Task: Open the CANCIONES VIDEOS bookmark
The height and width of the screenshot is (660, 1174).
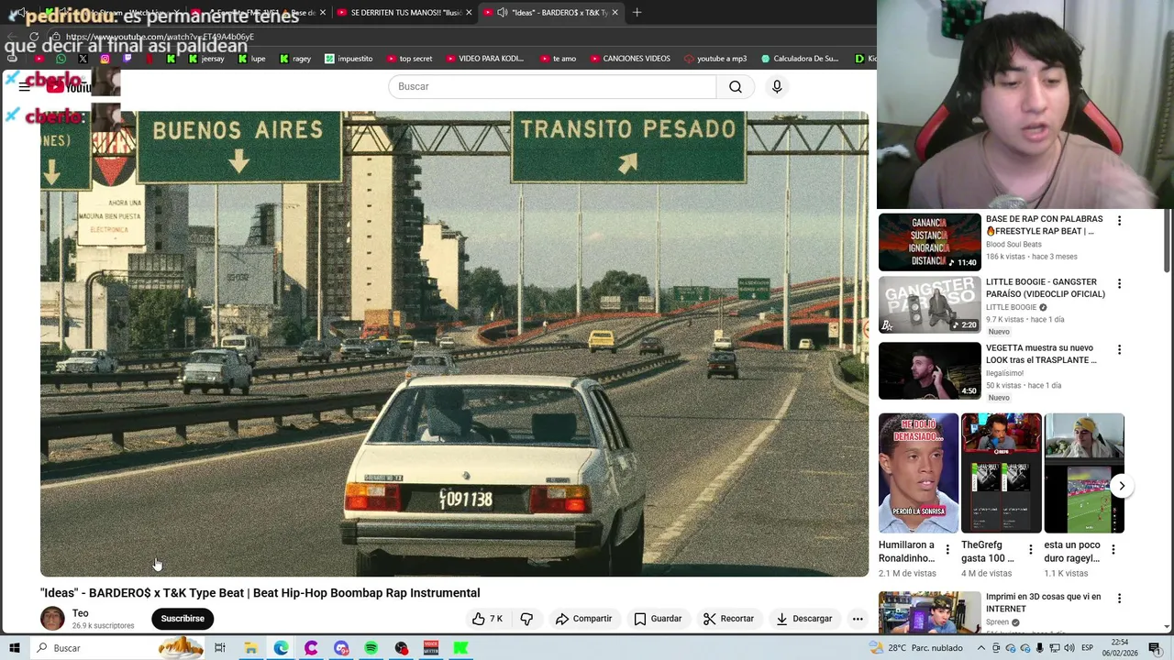Action: click(x=630, y=59)
